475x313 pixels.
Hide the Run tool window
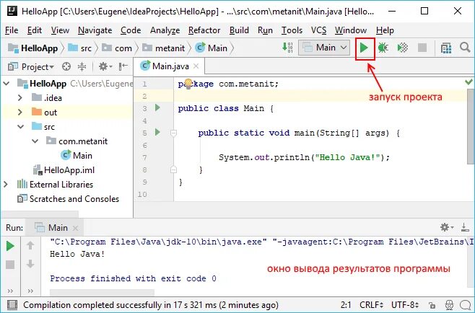pos(464,227)
